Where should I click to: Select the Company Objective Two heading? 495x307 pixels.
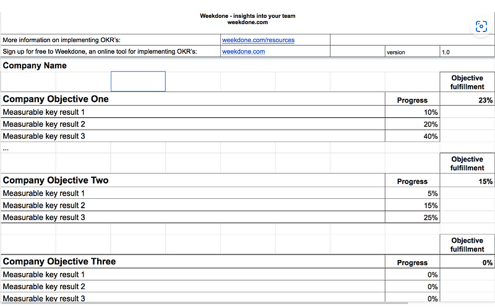(x=56, y=180)
